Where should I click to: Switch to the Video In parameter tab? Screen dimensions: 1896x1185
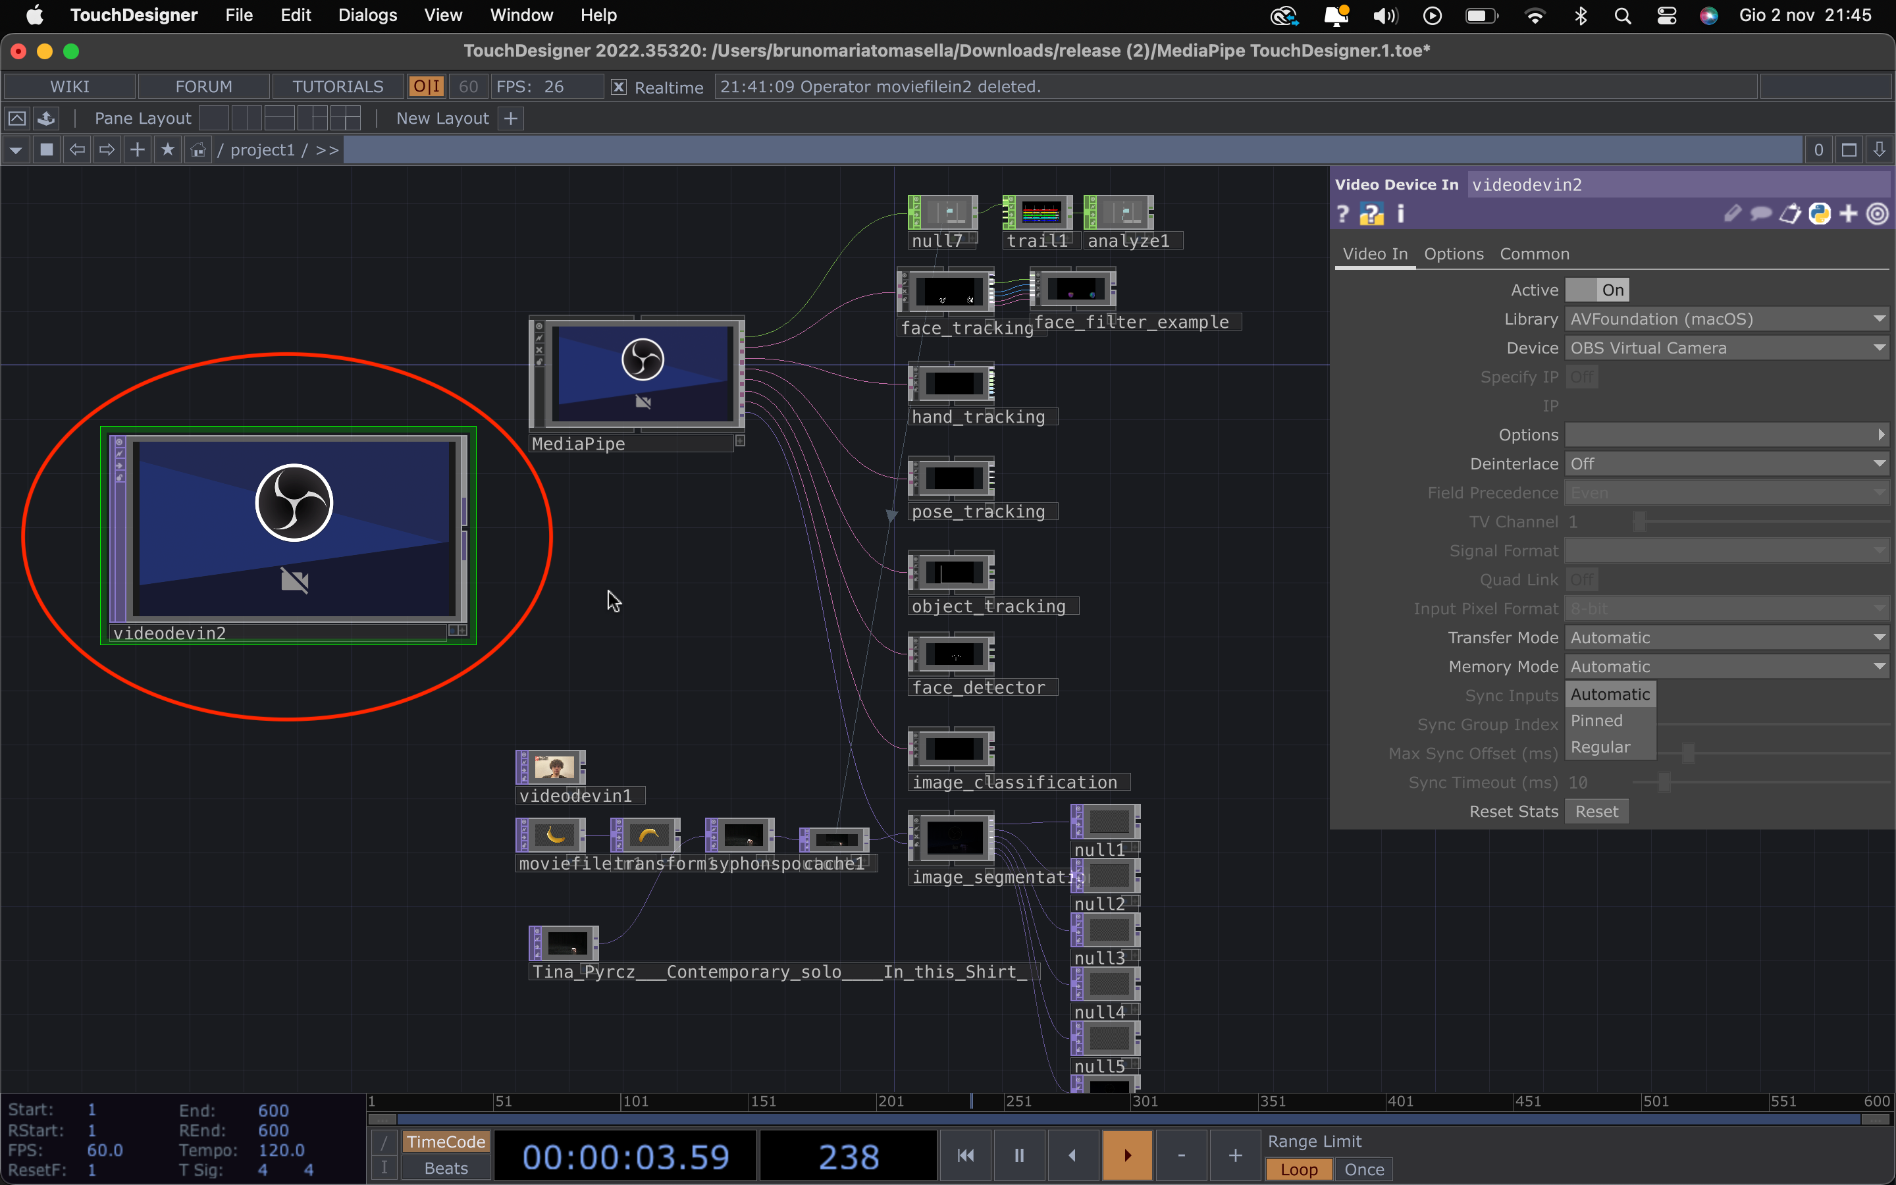1375,254
